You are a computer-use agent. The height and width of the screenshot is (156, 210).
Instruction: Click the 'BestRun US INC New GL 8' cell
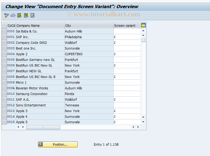point(40,77)
